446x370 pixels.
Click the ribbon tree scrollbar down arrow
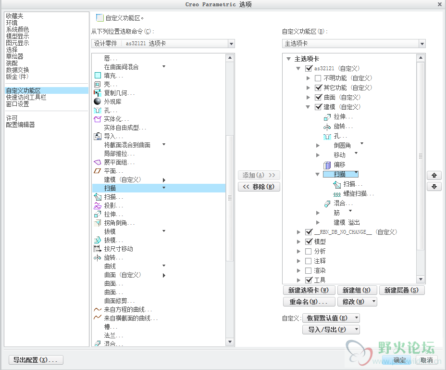click(421, 280)
